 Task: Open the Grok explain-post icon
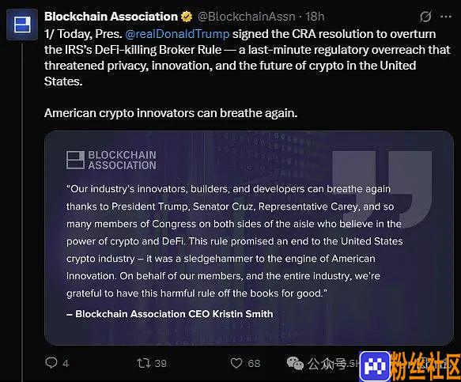coord(425,17)
